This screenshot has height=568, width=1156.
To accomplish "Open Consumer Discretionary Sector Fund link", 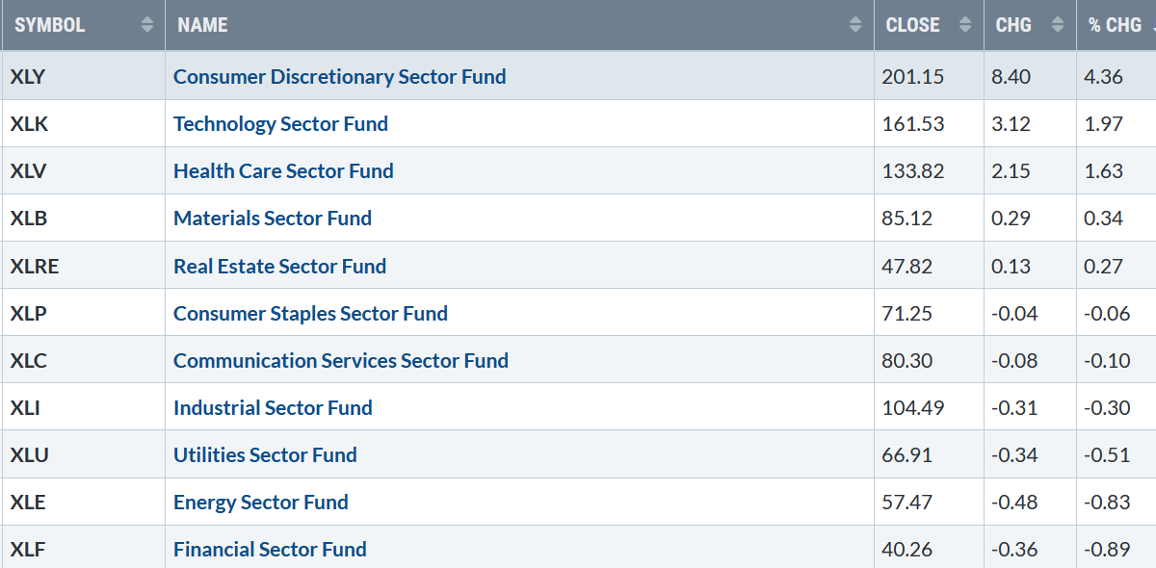I will point(339,76).
